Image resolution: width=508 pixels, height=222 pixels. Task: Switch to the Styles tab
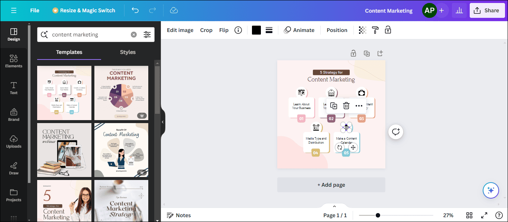(128, 52)
